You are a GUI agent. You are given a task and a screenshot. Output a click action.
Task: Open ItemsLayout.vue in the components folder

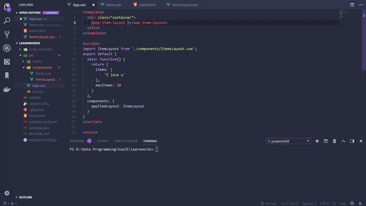point(46,80)
